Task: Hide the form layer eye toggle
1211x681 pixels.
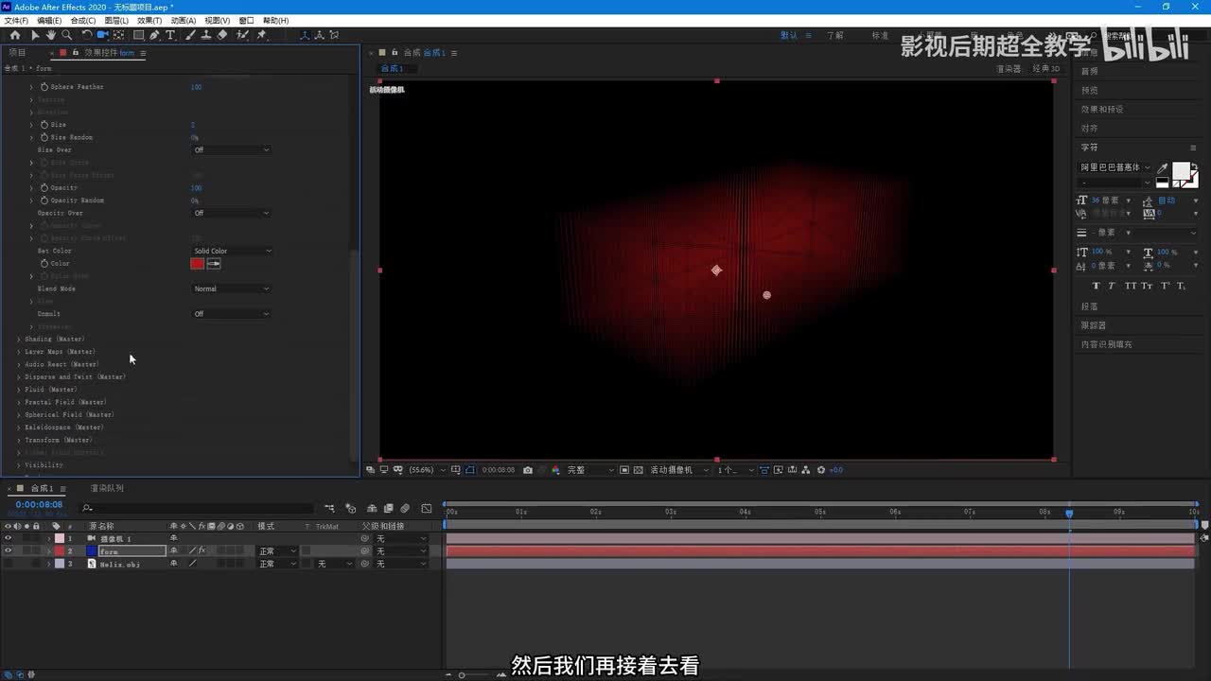Action: (9, 550)
